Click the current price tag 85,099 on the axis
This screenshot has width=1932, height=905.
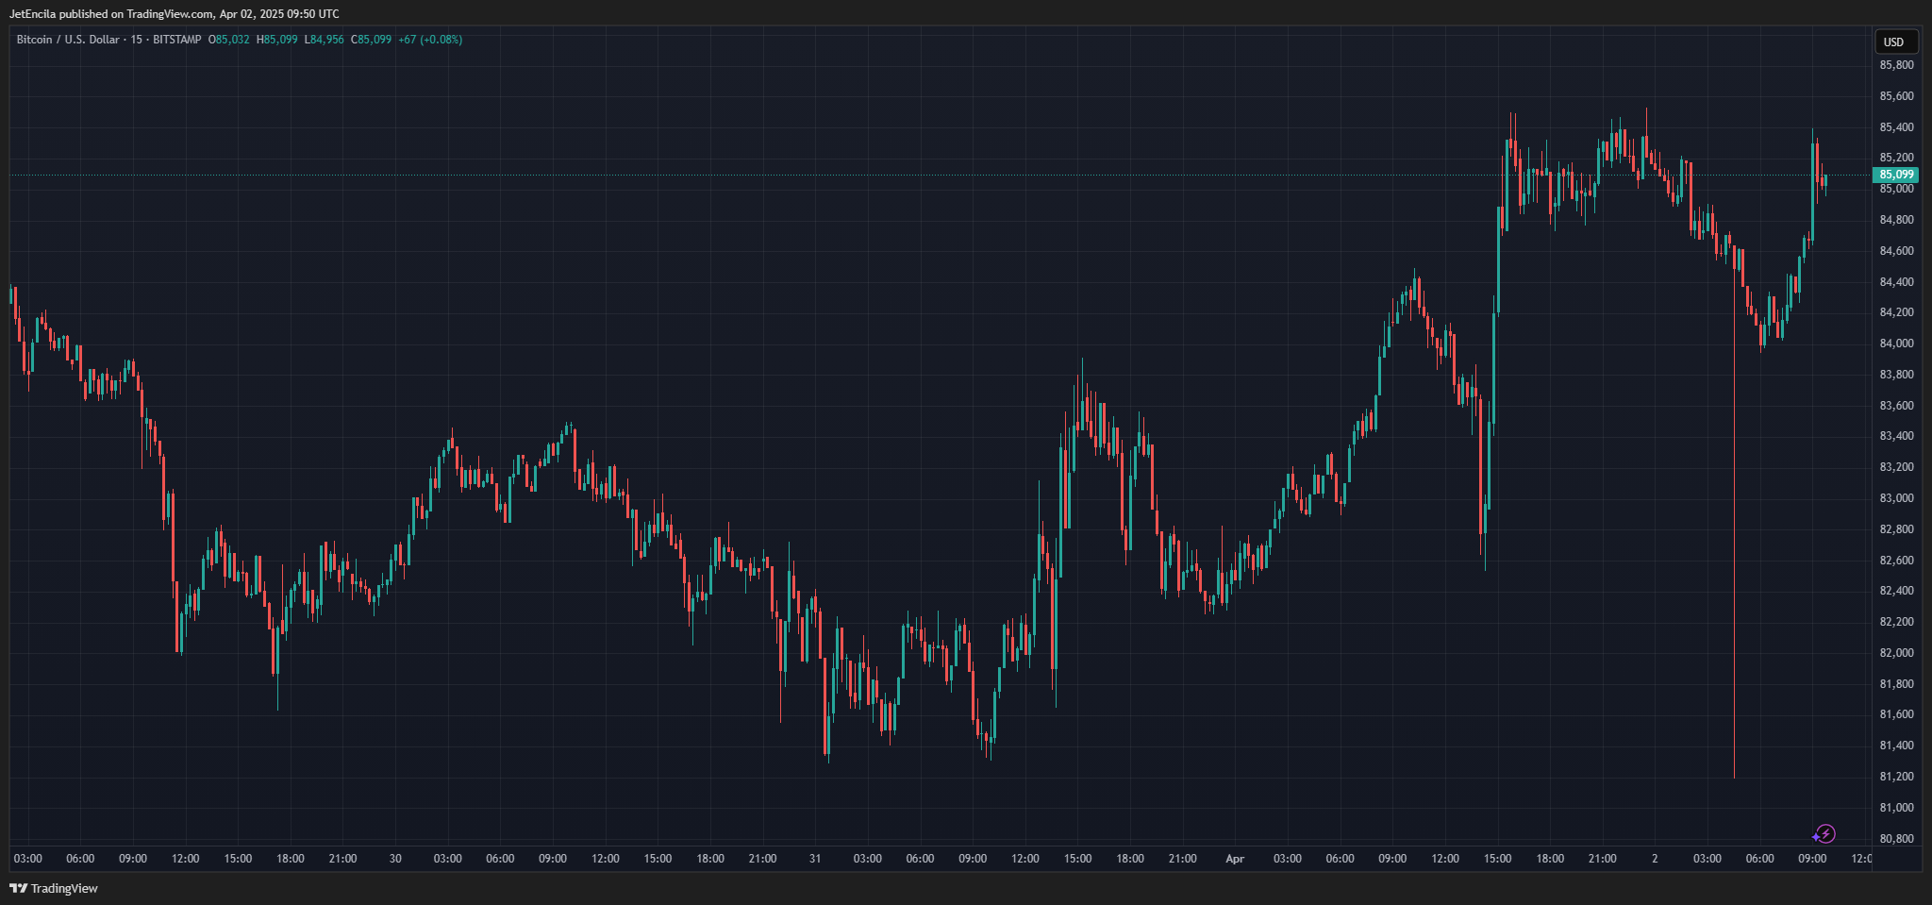(1895, 175)
